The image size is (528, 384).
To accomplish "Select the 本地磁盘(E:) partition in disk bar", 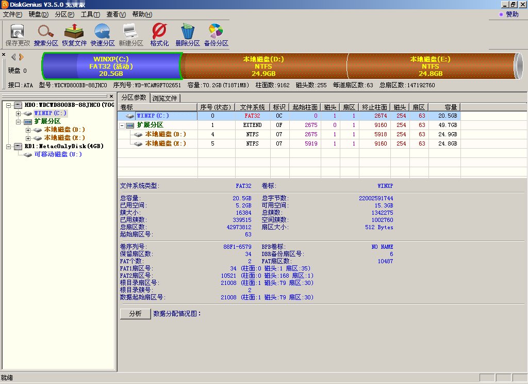I will 430,66.
